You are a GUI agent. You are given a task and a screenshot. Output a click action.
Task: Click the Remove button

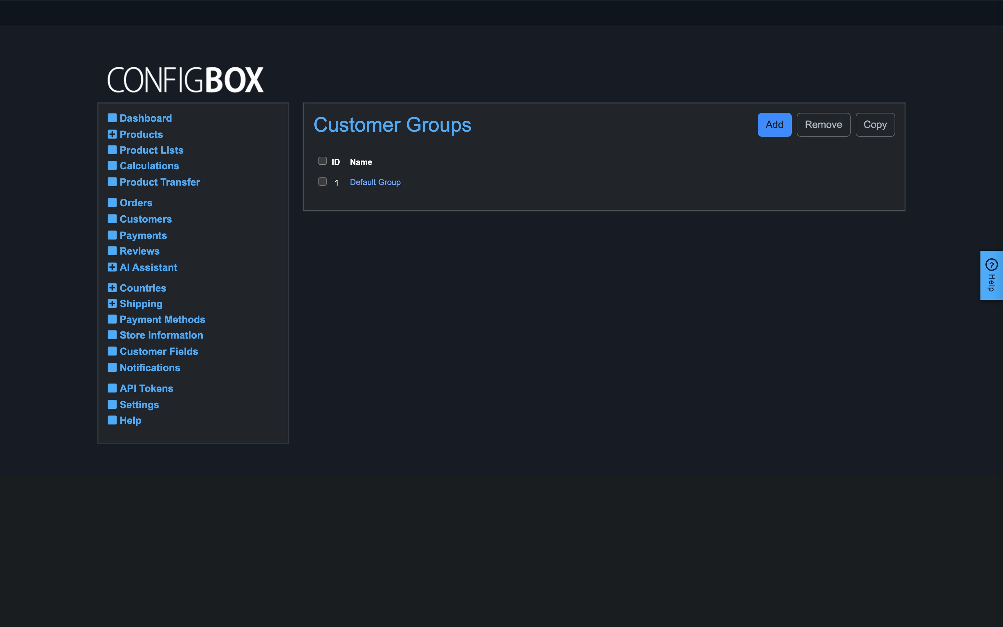tap(823, 125)
